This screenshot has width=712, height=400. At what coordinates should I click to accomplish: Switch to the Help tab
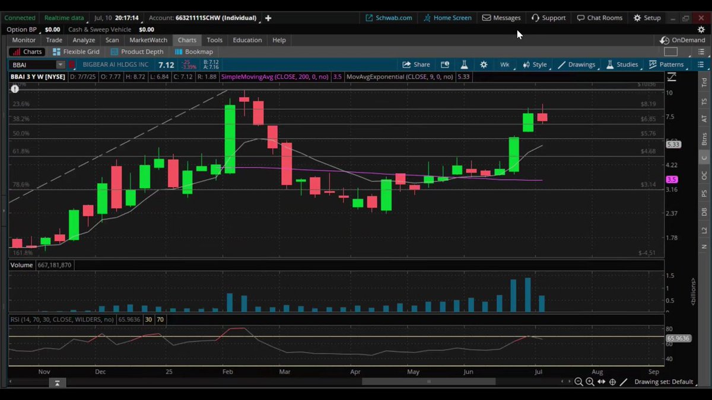coord(279,40)
